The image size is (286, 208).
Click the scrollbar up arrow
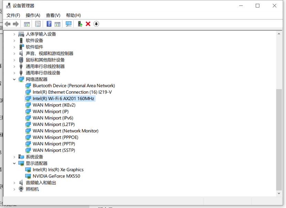(x=279, y=34)
